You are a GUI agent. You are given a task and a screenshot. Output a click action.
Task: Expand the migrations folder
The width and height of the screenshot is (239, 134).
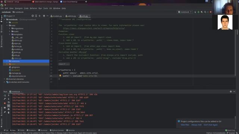[x=10, y=28]
